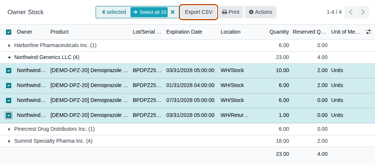375x164 pixels.
Task: Uncheck row with expiration 07/31/2028
Action: [x=9, y=100]
